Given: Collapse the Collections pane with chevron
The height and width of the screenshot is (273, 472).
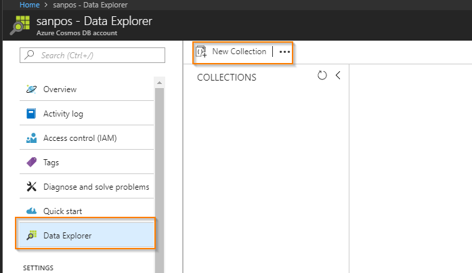Looking at the screenshot, I should 338,75.
